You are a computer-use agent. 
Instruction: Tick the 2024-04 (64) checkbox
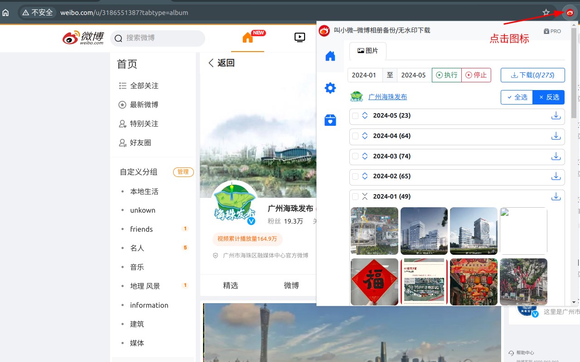tap(355, 136)
